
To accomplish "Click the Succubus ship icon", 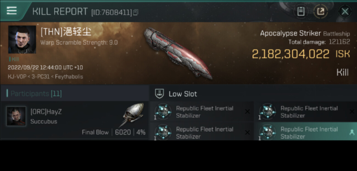I will (x=133, y=115).
